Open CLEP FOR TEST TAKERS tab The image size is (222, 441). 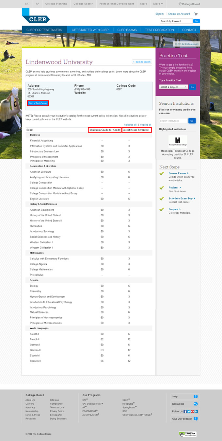(x=44, y=30)
